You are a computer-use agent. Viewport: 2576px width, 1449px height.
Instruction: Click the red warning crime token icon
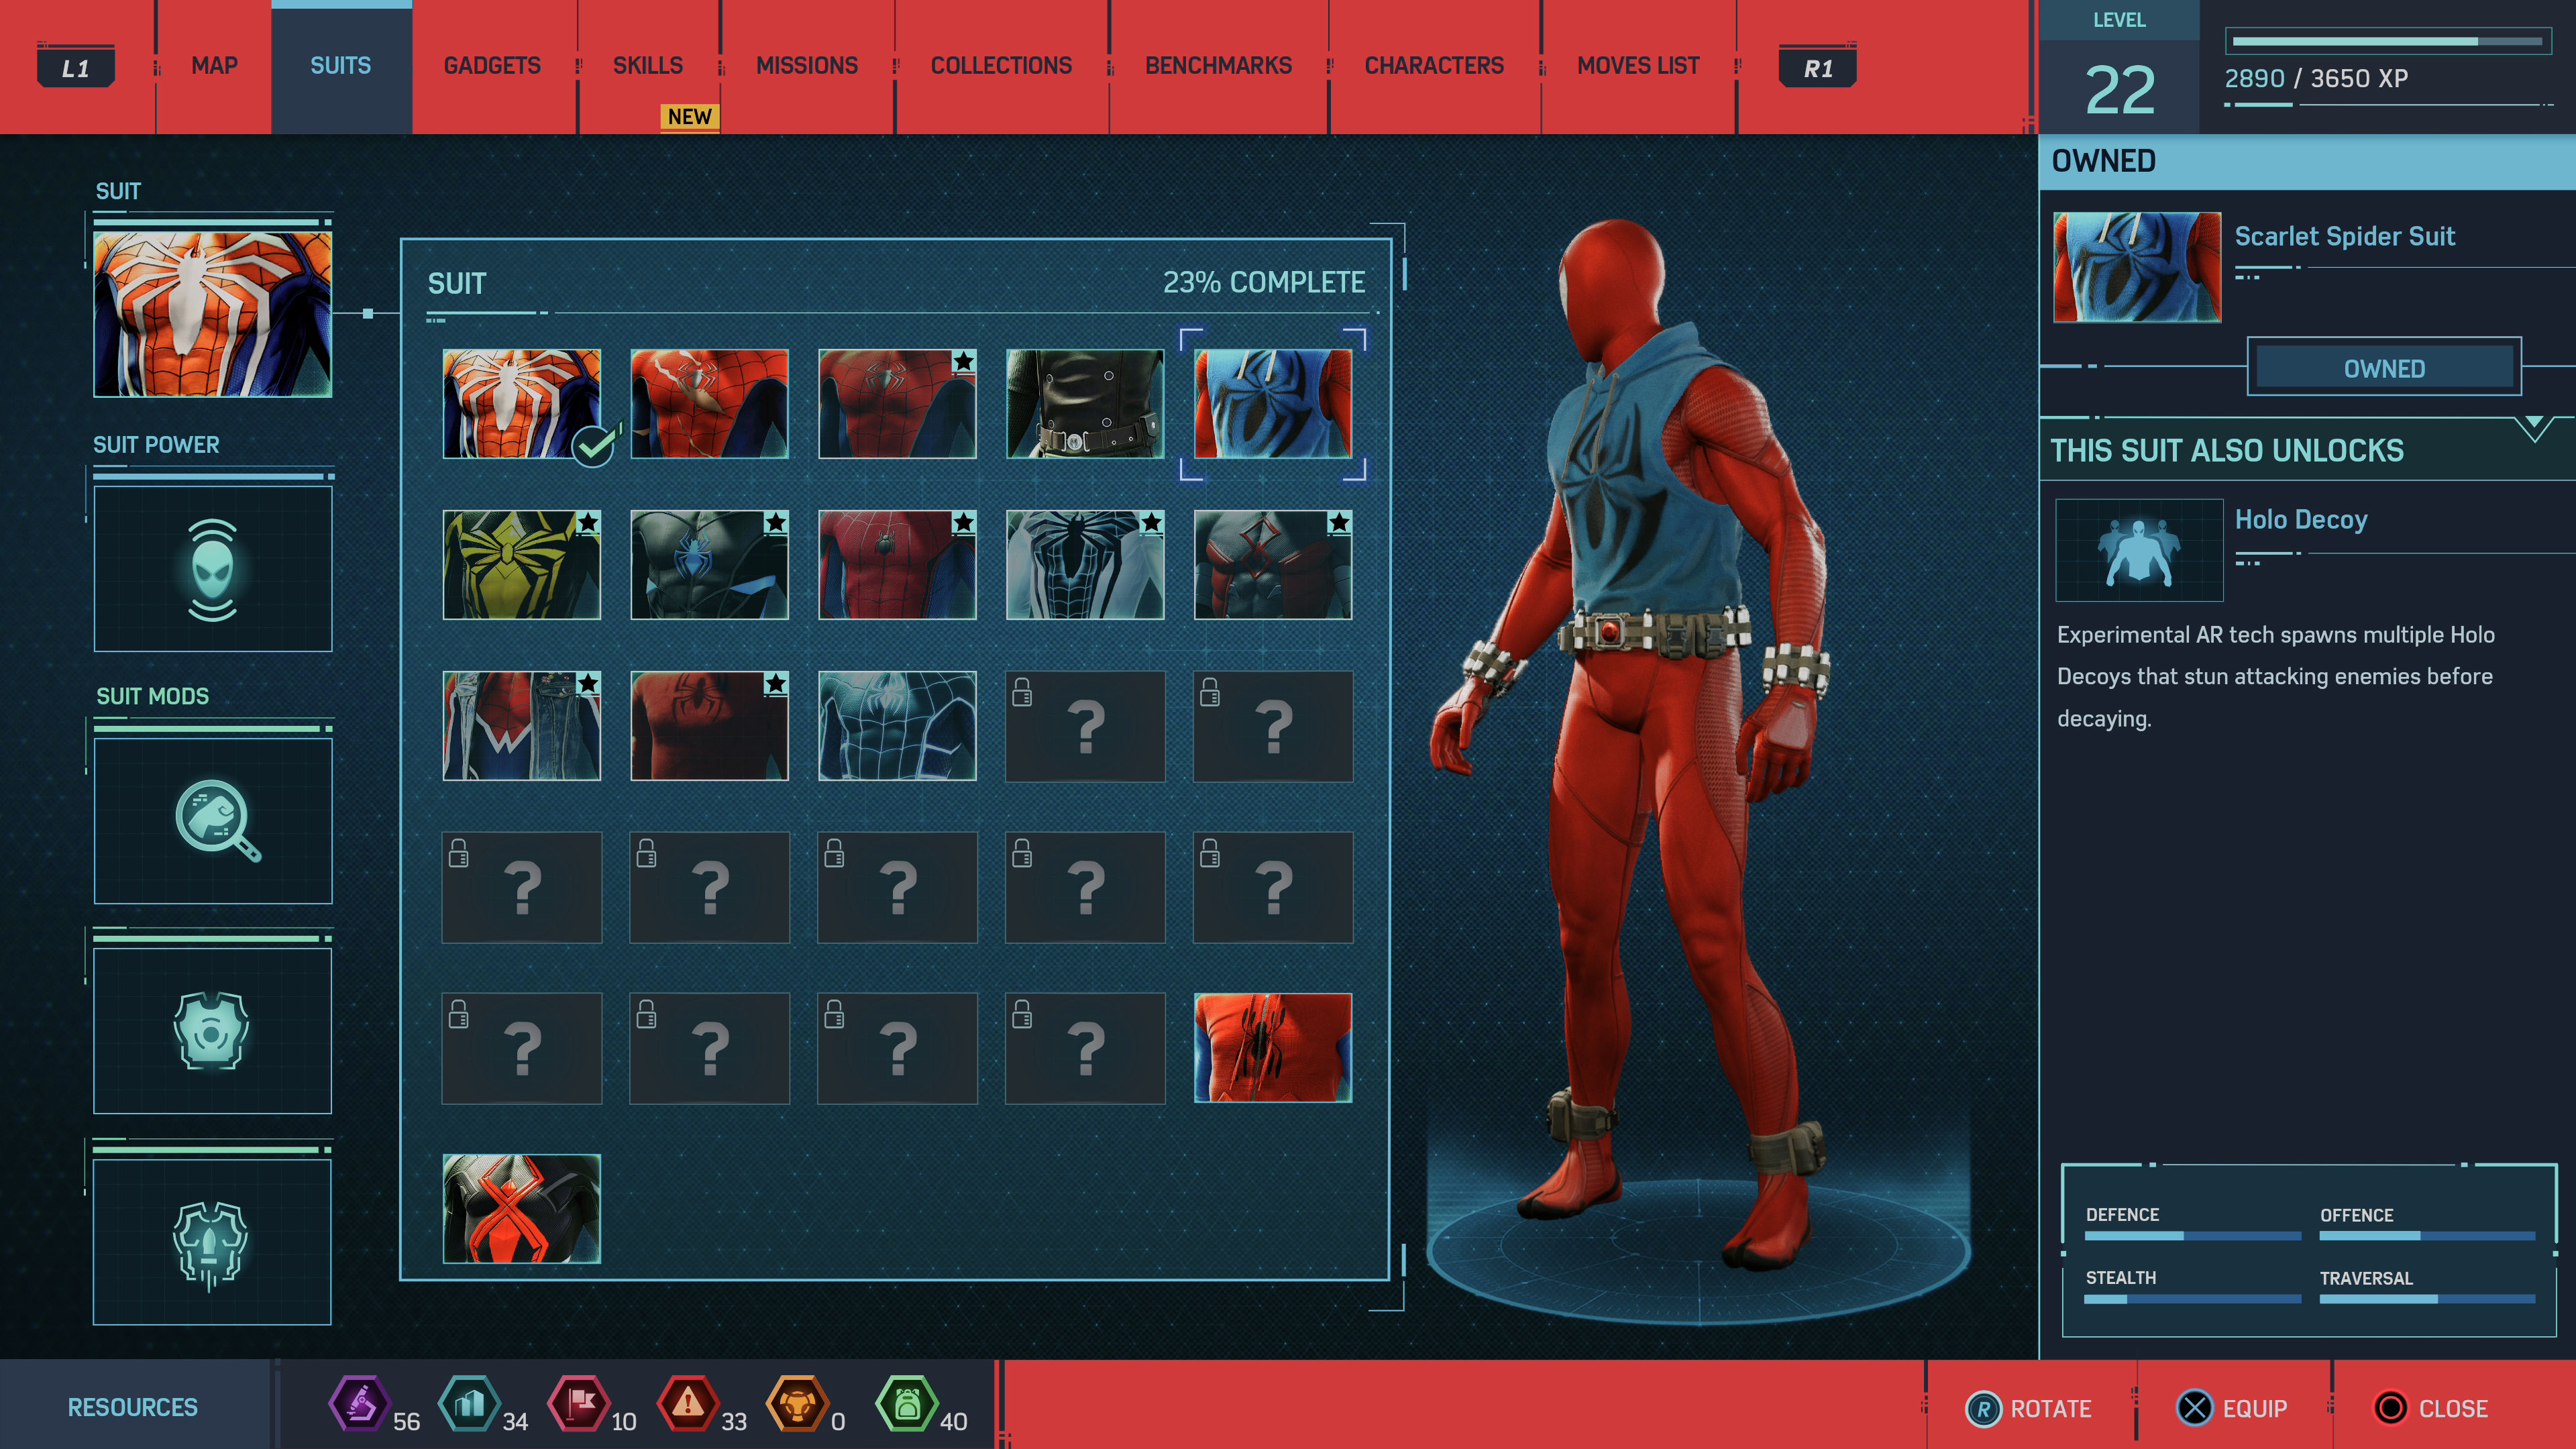pos(688,1404)
